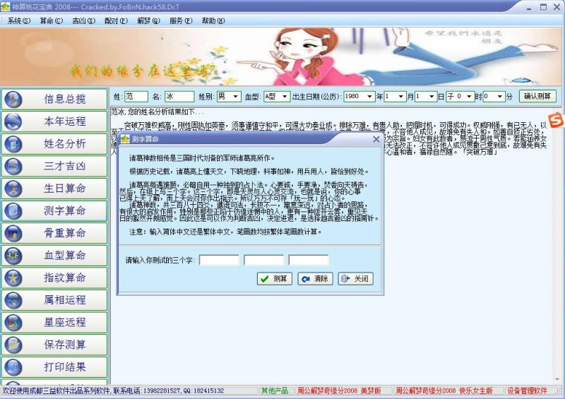Open the 姓别 dropdown
Viewport: 565px width, 399px height.
pyautogui.click(x=235, y=97)
